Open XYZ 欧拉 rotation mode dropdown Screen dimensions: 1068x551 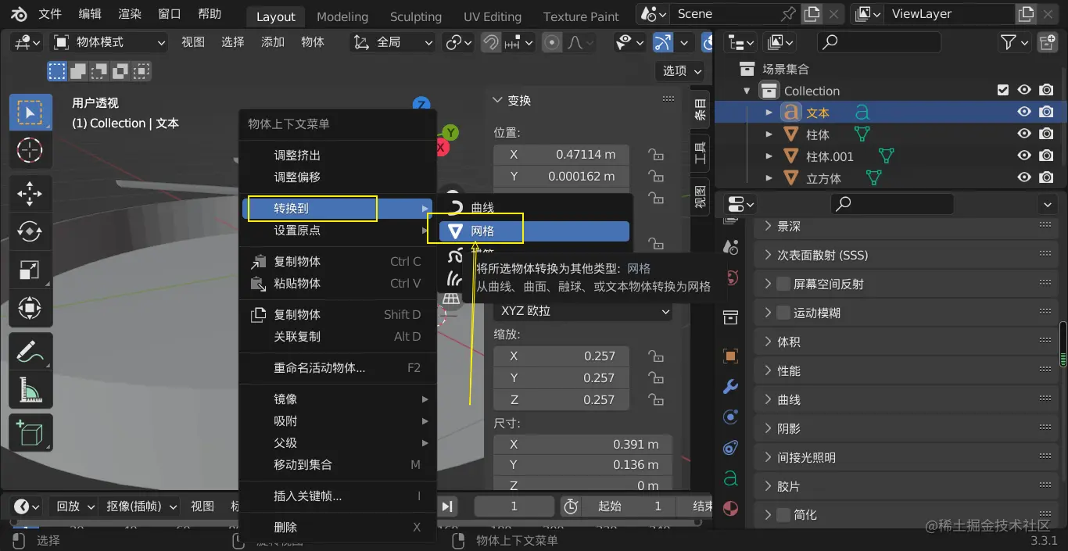click(583, 311)
